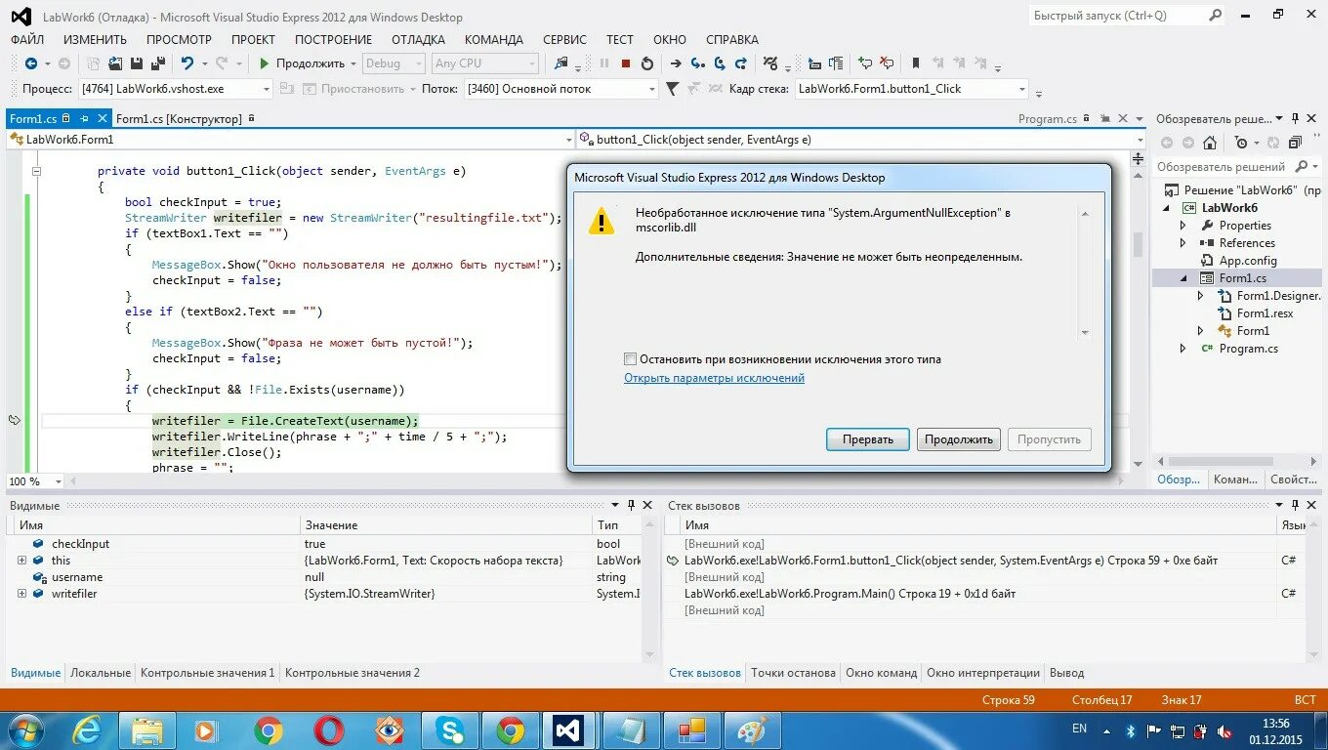The width and height of the screenshot is (1328, 750).
Task: Click the username null value cell
Action: (446, 577)
